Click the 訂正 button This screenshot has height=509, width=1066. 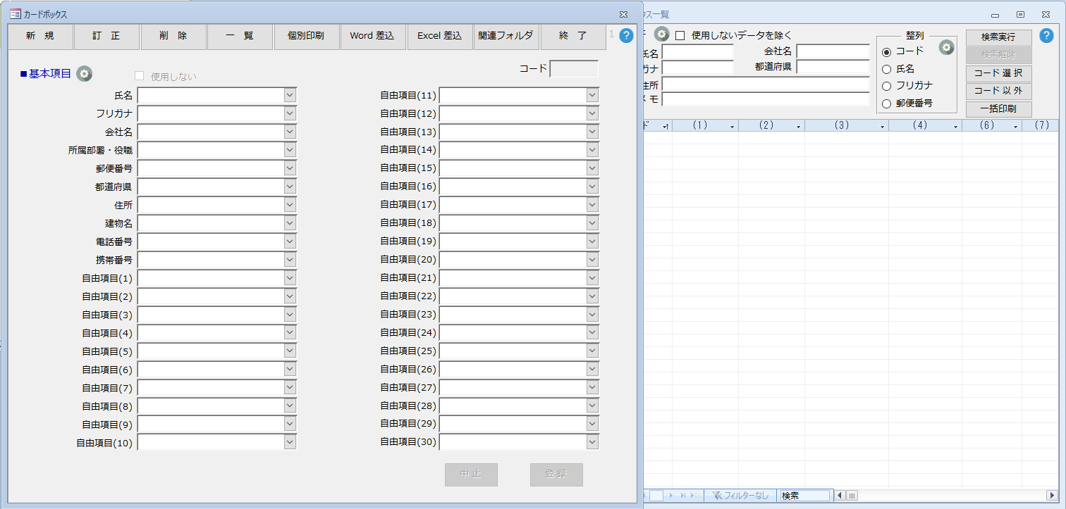coord(106,37)
